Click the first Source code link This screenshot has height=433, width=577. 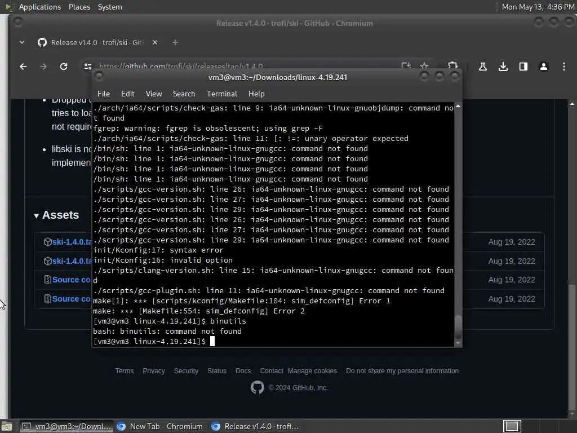(72, 280)
